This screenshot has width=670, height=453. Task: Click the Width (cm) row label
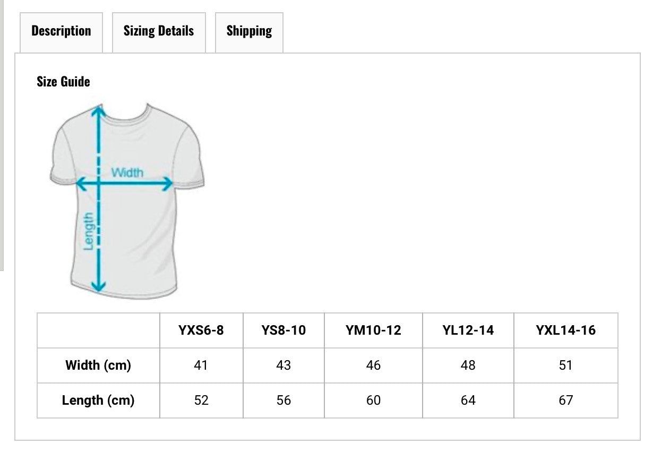pos(98,365)
